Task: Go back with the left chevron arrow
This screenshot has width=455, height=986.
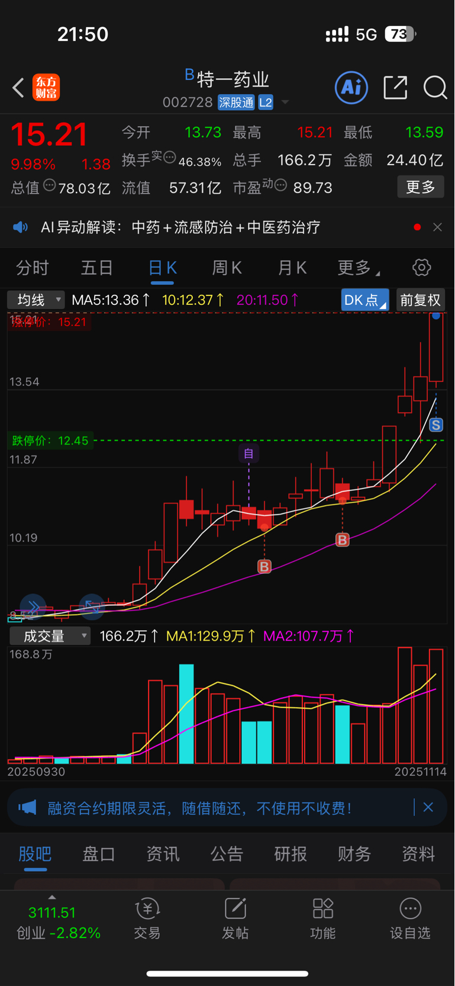Action: click(x=18, y=88)
